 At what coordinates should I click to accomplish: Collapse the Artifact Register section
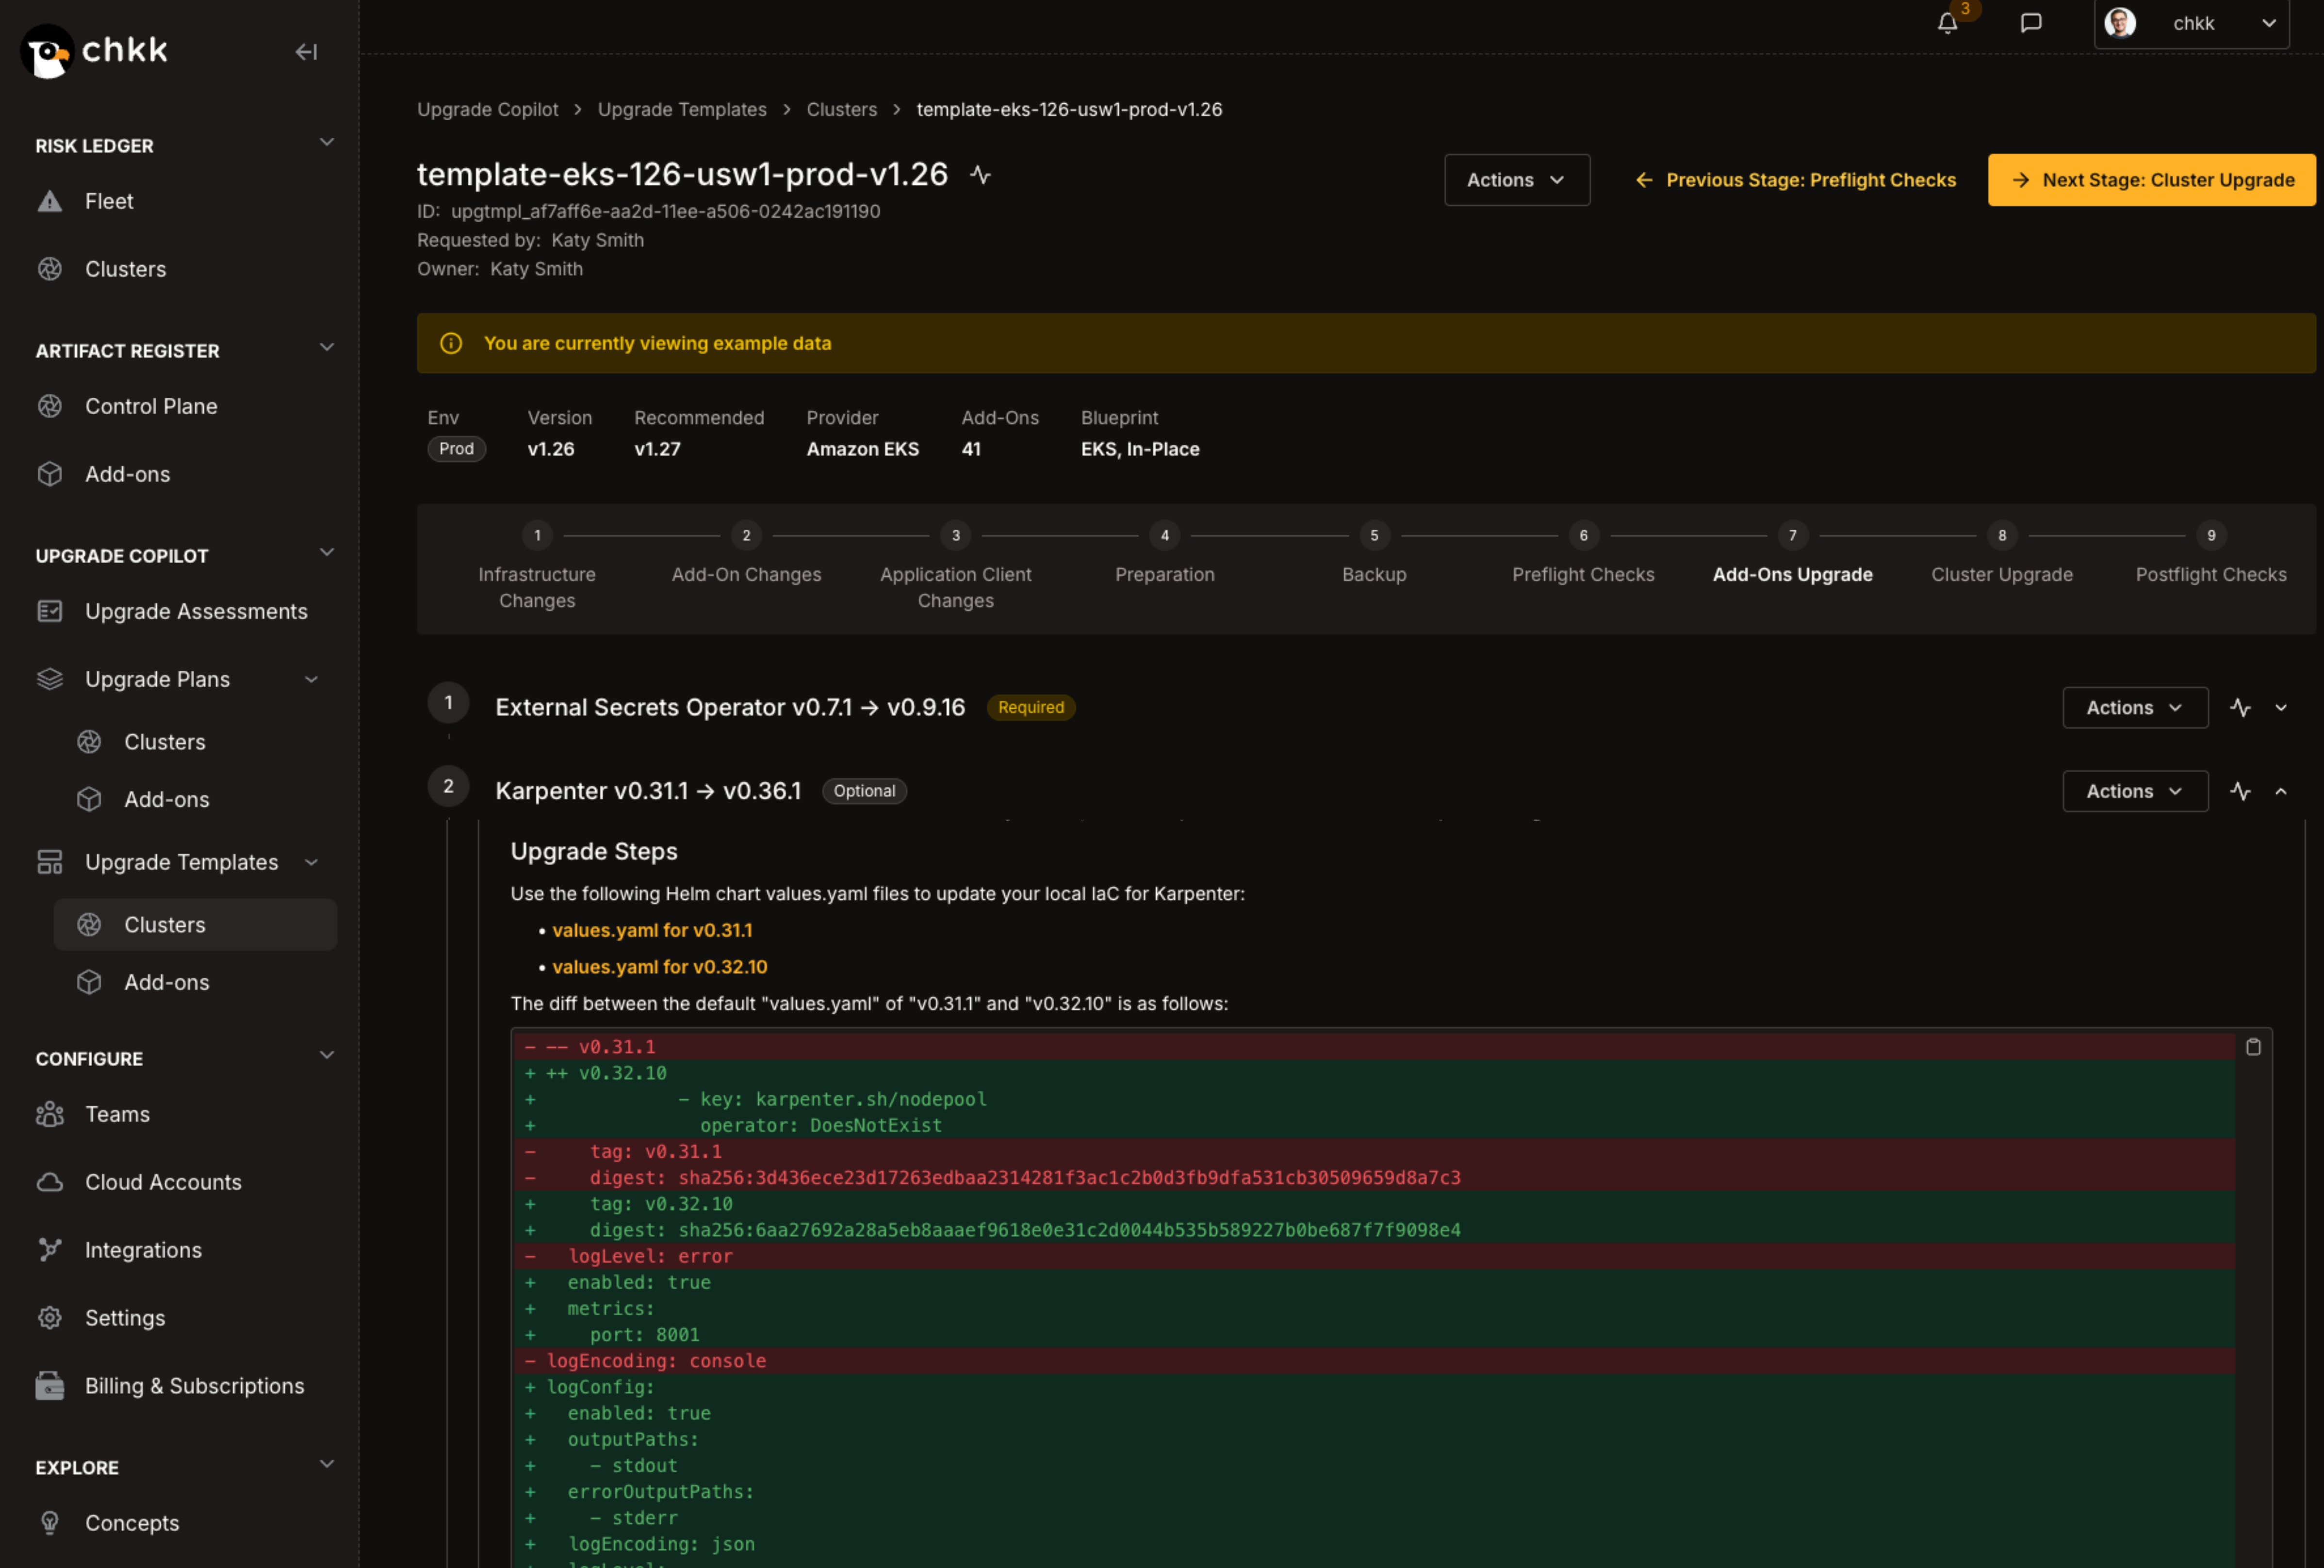point(326,348)
